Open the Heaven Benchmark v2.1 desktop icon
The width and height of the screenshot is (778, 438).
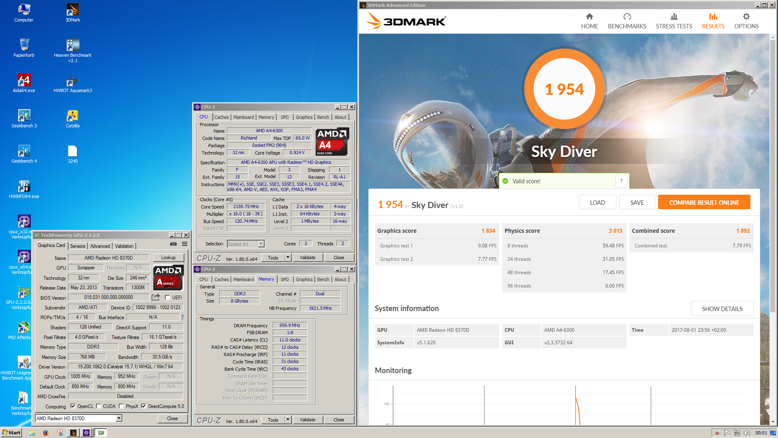click(73, 49)
